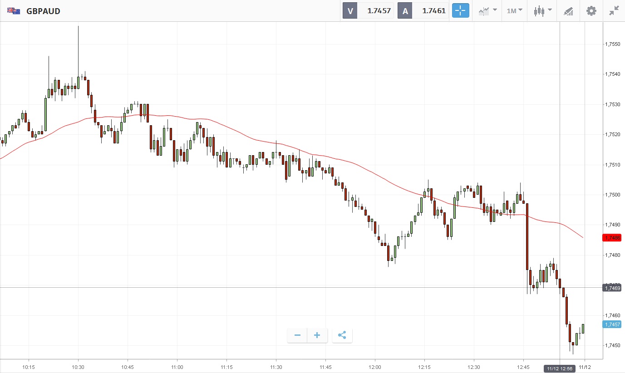
Task: Click the A buy button
Action: (405, 11)
